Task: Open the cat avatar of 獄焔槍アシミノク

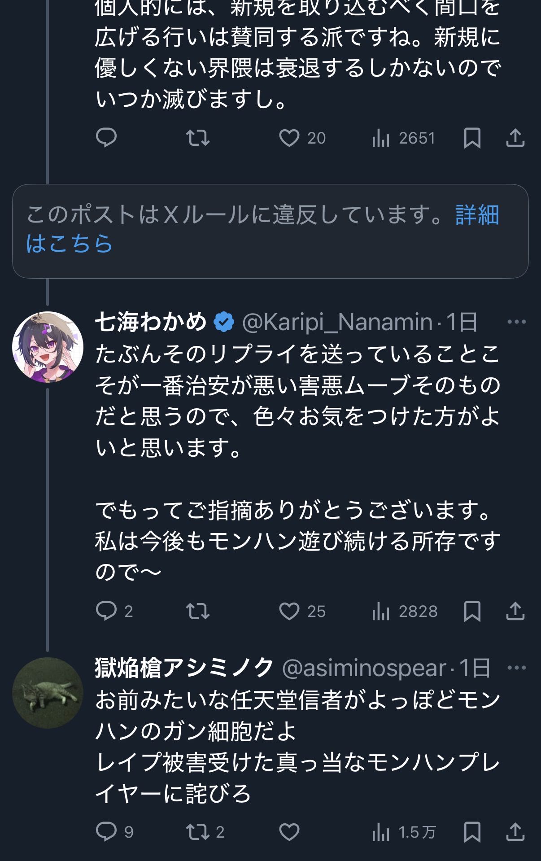Action: 48,693
